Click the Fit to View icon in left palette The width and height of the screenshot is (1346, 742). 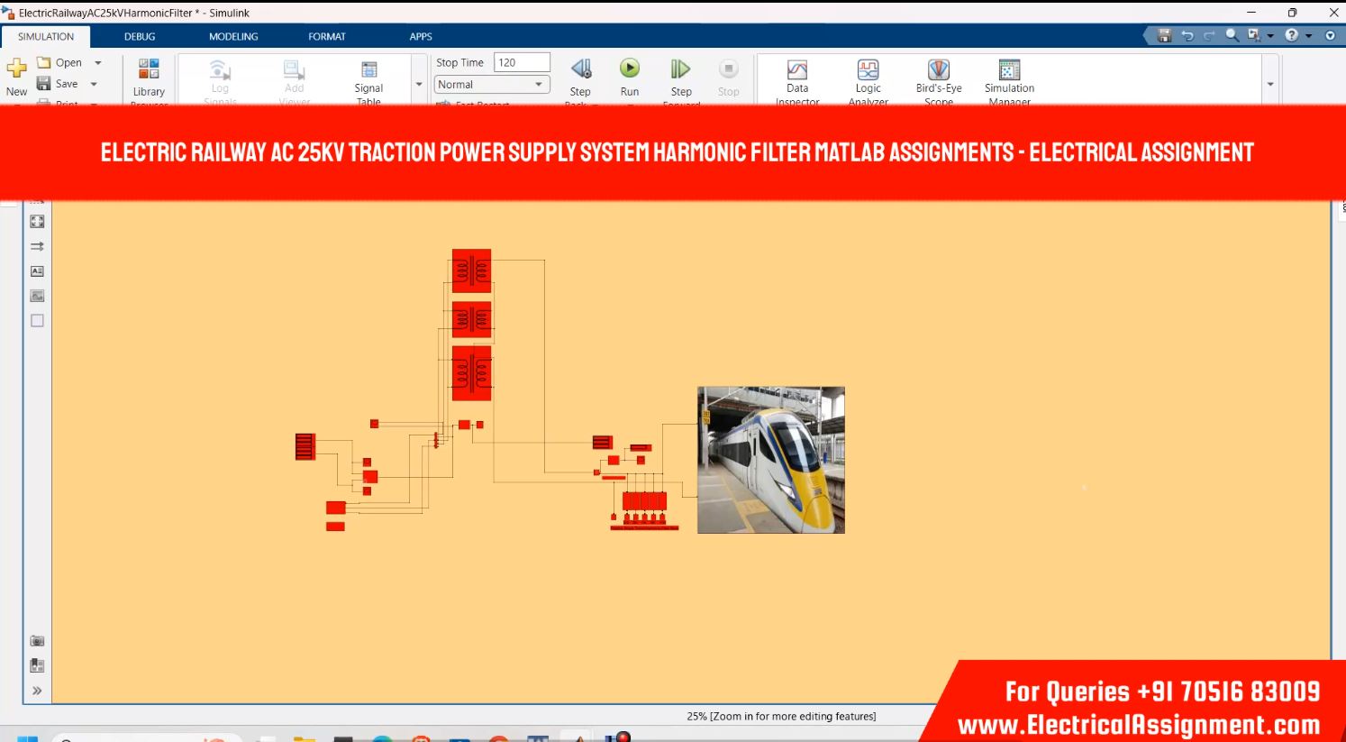click(37, 222)
